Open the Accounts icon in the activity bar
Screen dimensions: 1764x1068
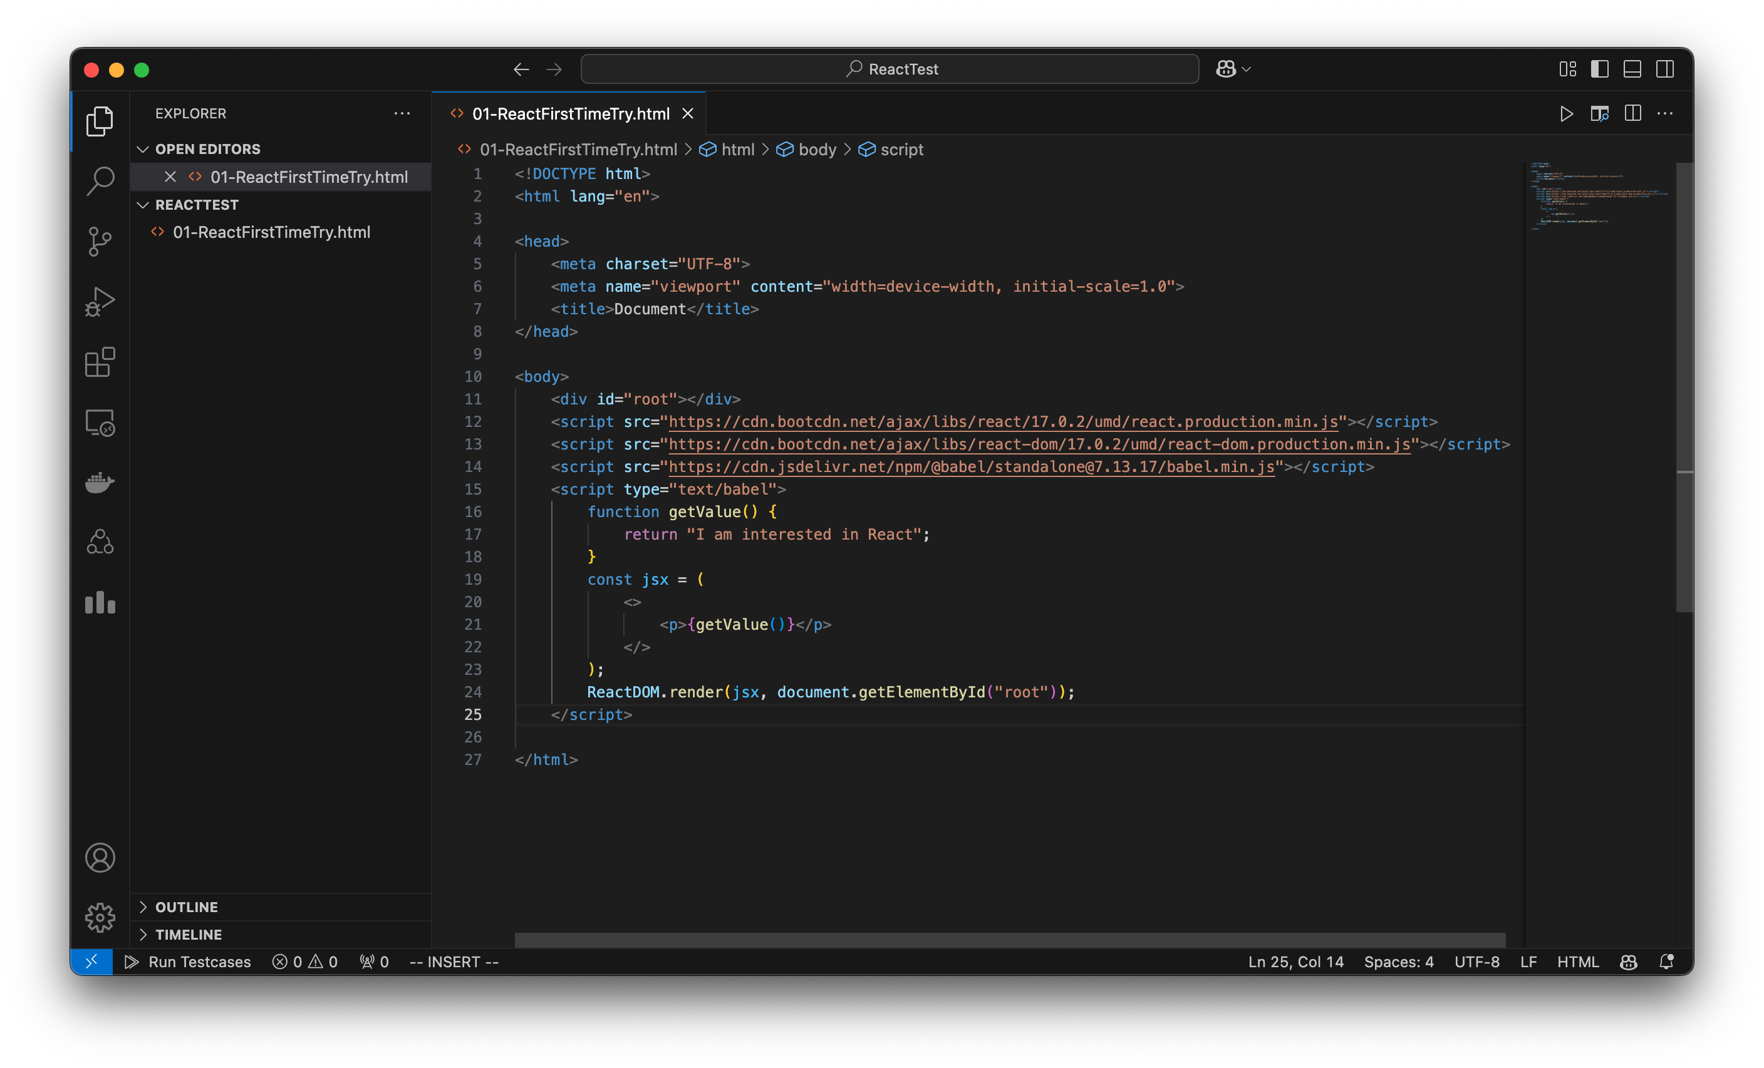tap(100, 858)
